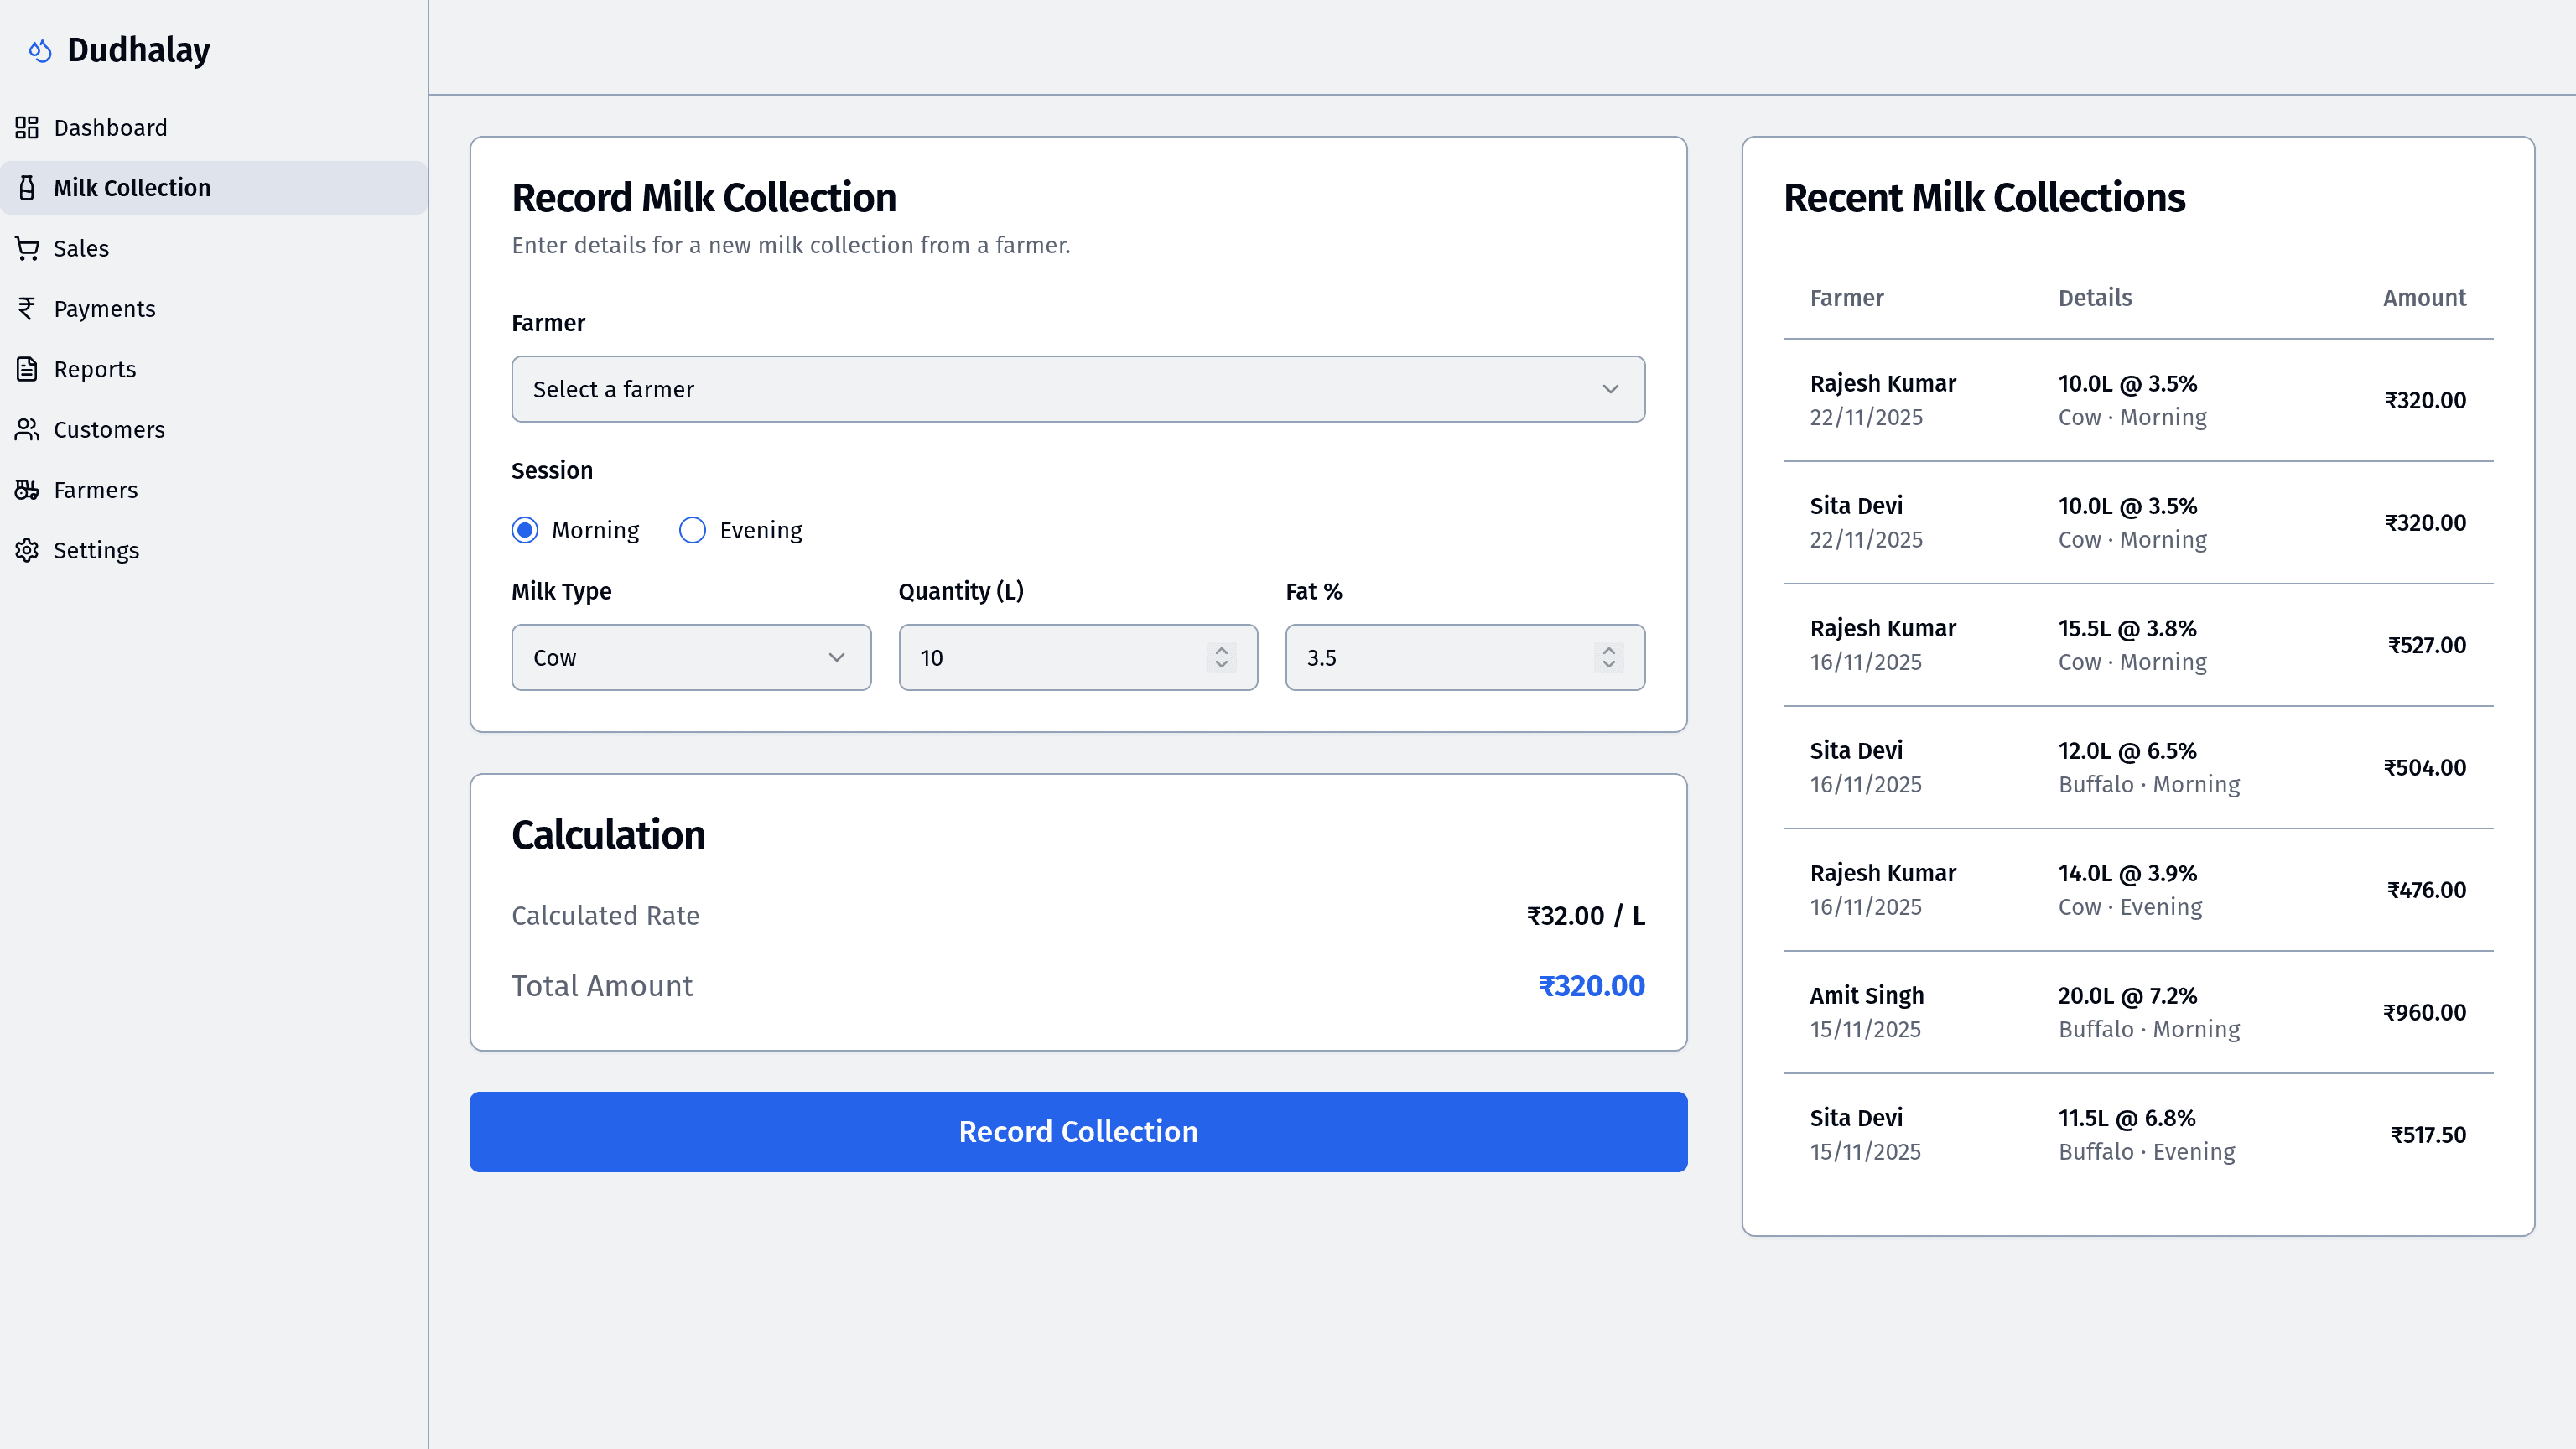Click the Dashboard grid icon

pos(27,127)
